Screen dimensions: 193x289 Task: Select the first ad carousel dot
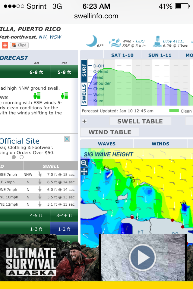[14, 157]
